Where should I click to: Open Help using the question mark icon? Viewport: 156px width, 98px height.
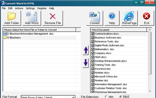[x=112, y=18]
